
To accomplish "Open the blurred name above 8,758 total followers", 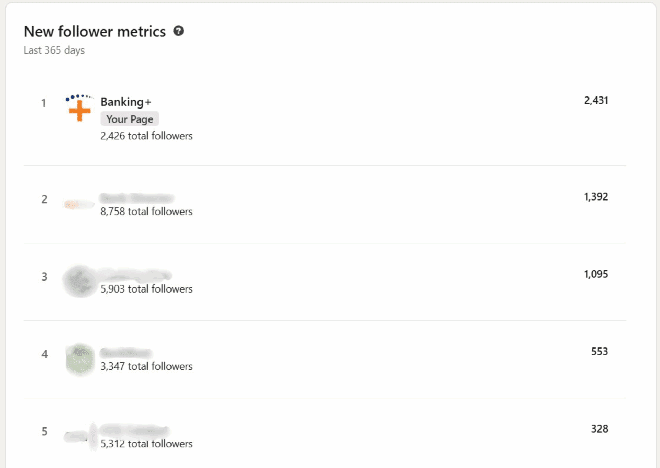I will [x=137, y=198].
